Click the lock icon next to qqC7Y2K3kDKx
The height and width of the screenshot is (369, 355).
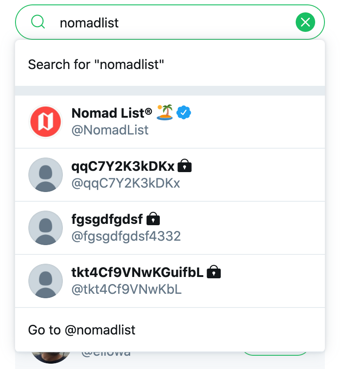[185, 166]
